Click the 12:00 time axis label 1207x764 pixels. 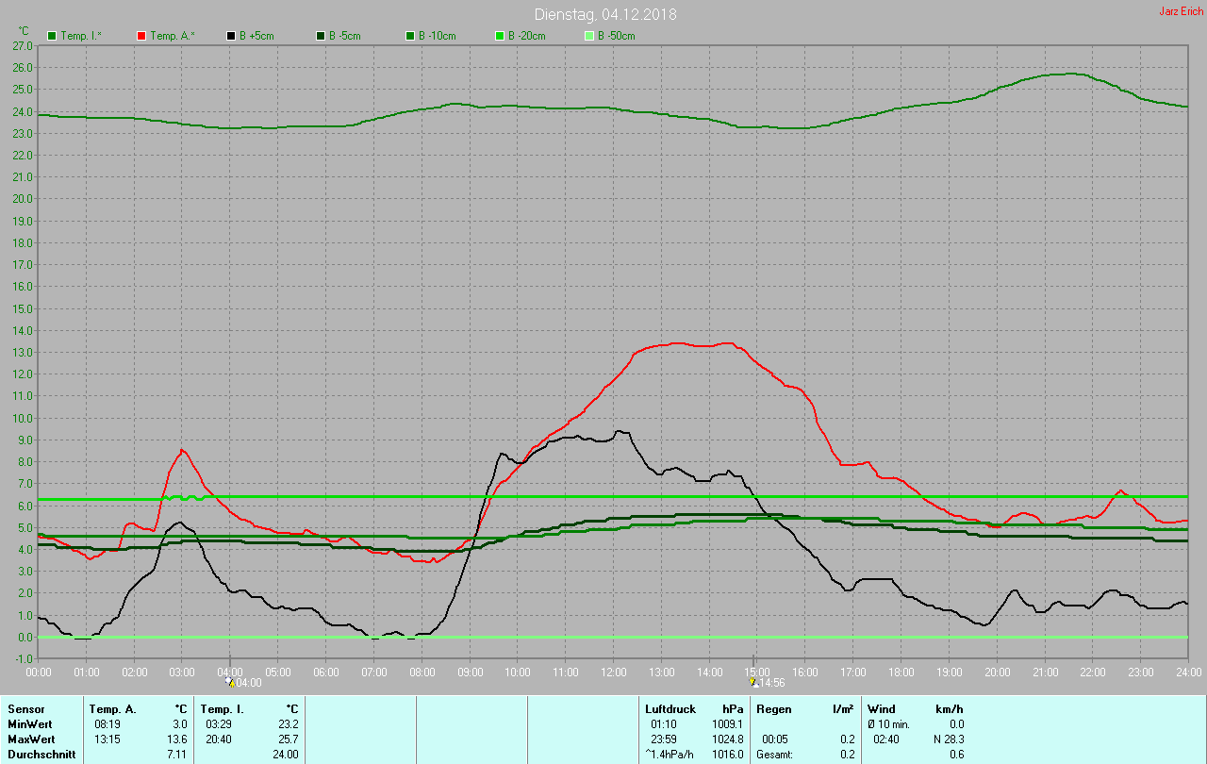(614, 673)
